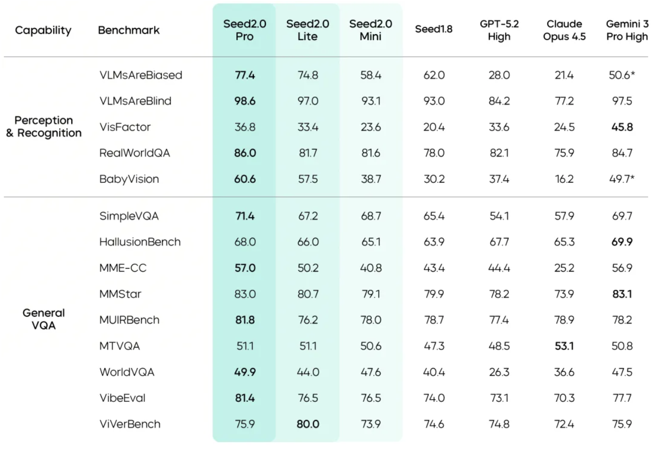Click the Seed1.8 column header

(x=434, y=29)
